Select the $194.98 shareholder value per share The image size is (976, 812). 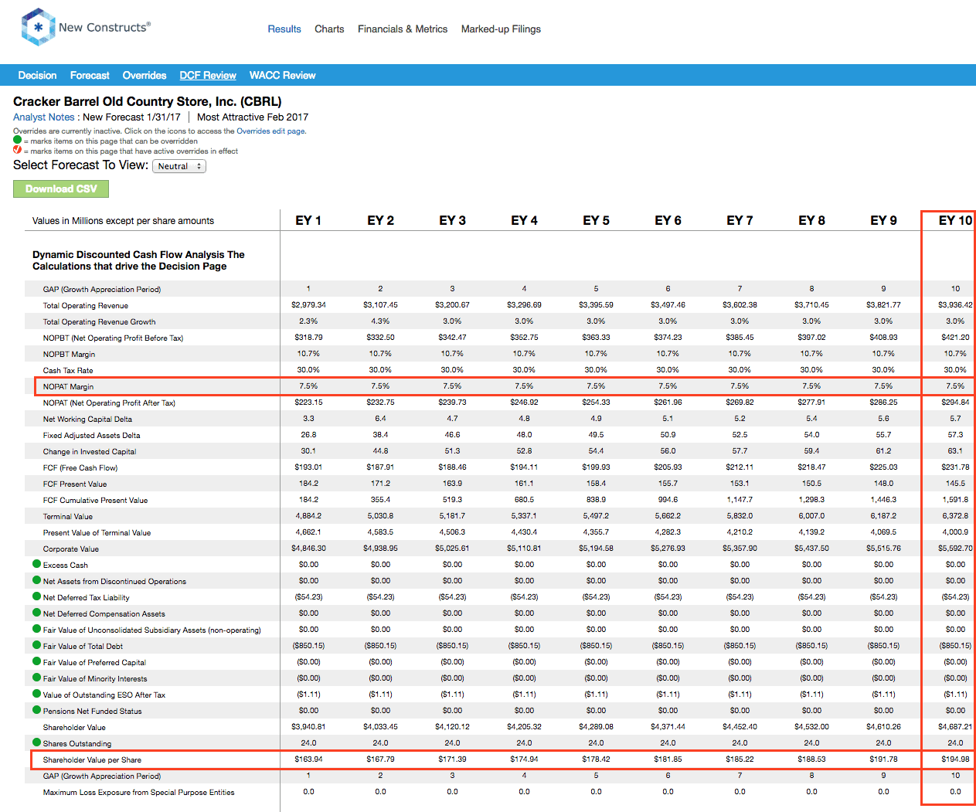[955, 759]
